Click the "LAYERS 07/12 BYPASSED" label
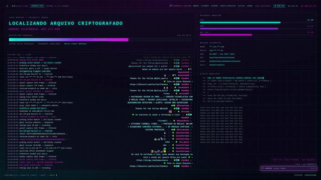 coord(21,44)
